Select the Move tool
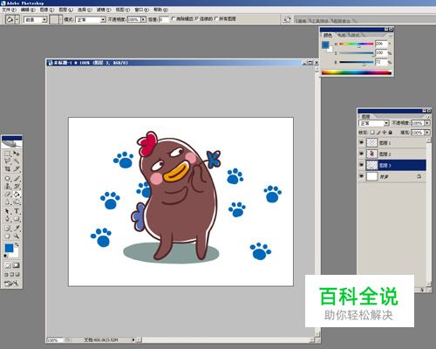 point(17,153)
